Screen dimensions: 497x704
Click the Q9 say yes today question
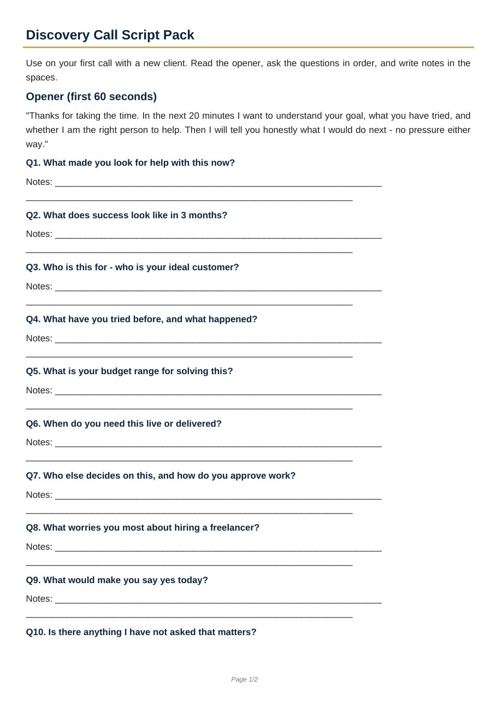coord(117,580)
